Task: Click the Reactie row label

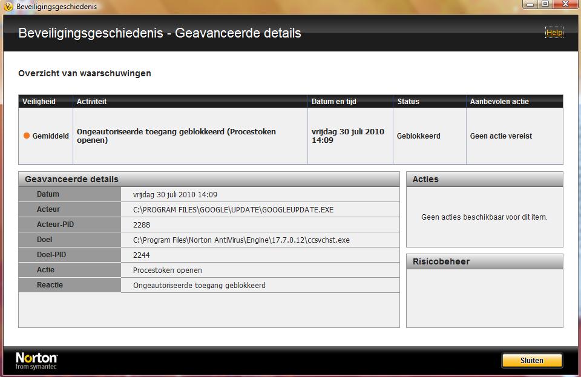Action: coord(70,285)
